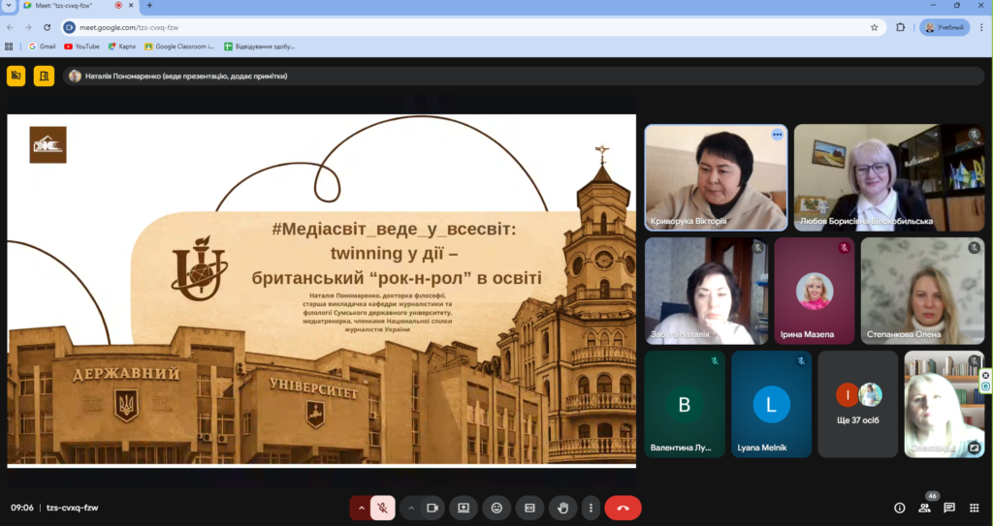Show the participants list with 46 people
Screen dimensions: 993x526
click(924, 508)
